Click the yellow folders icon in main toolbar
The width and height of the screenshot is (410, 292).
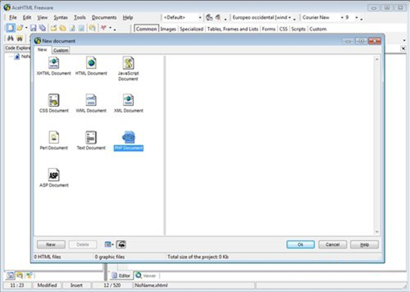63,28
